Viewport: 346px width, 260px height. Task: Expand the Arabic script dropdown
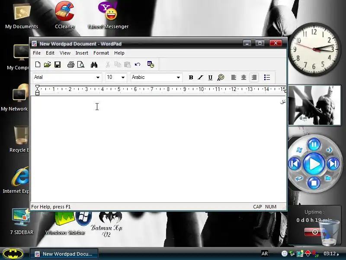[178, 78]
